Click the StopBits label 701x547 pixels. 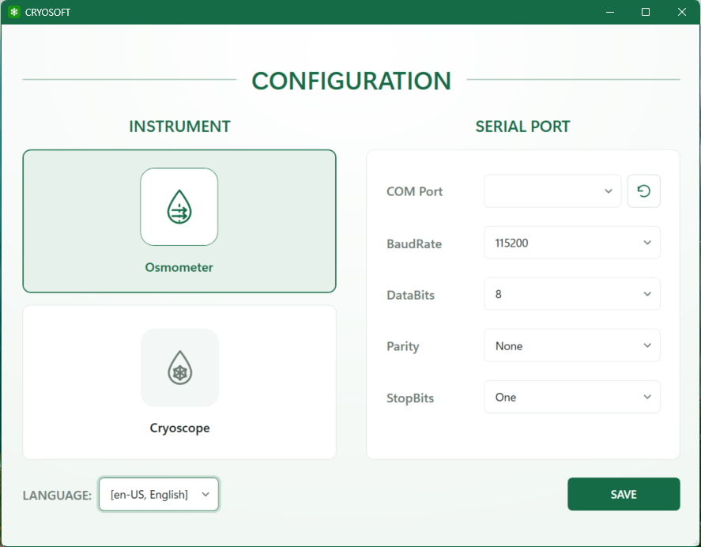(x=410, y=398)
